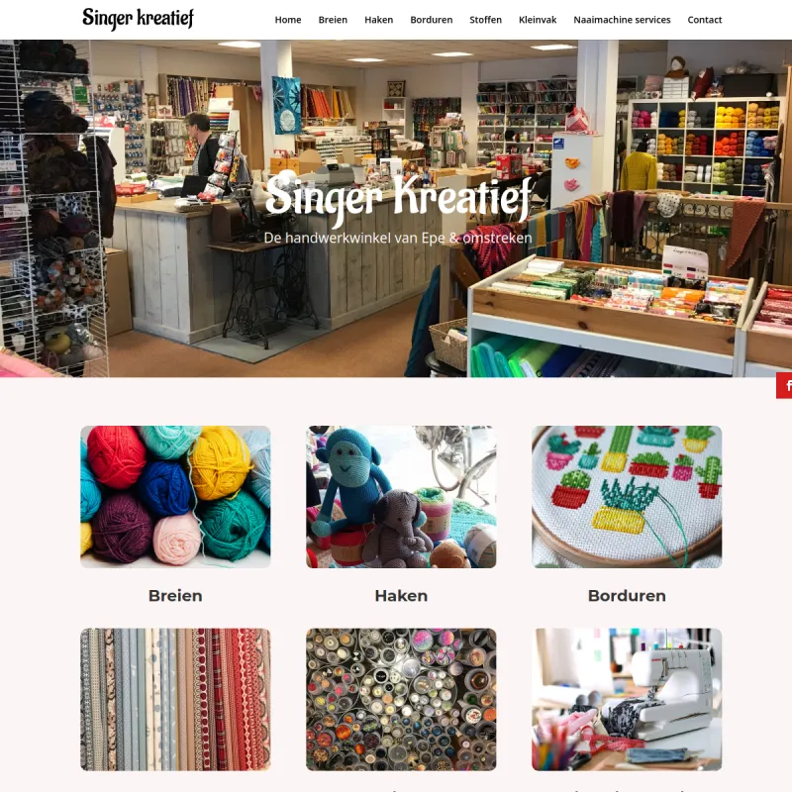Open the crocheted monkey and elephant image
The height and width of the screenshot is (792, 792).
click(401, 497)
